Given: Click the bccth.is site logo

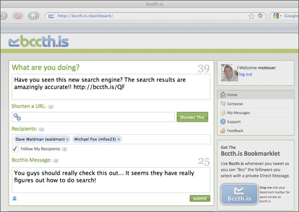Looking at the screenshot, I should pyautogui.click(x=39, y=41).
